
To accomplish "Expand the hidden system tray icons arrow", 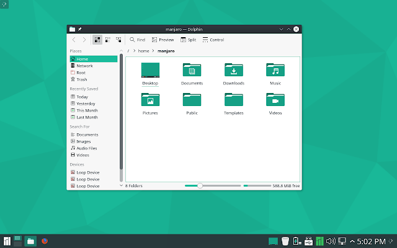I will coord(352,241).
